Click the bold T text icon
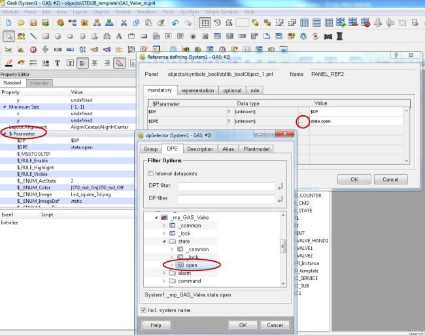 pos(57,63)
